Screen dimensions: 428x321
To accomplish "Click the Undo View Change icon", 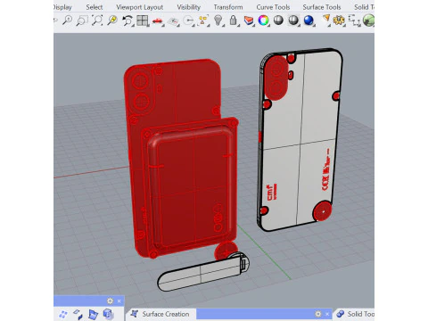I will pos(128,21).
